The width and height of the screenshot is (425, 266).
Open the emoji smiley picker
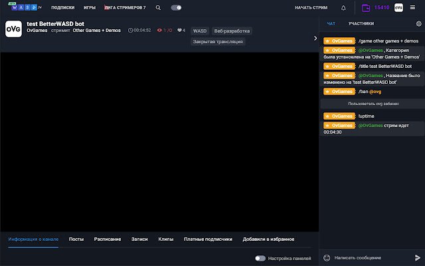point(327,257)
